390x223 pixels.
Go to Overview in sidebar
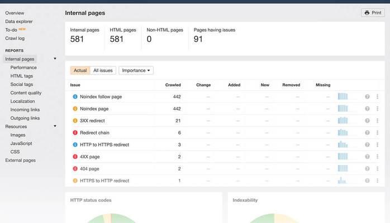point(15,13)
